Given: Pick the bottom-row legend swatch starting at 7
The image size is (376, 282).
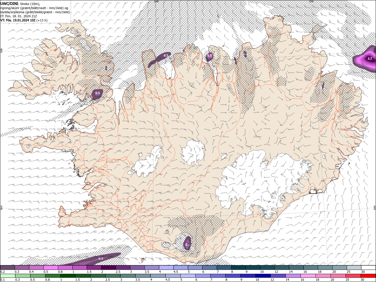Looking at the screenshot, I should (x=218, y=276).
